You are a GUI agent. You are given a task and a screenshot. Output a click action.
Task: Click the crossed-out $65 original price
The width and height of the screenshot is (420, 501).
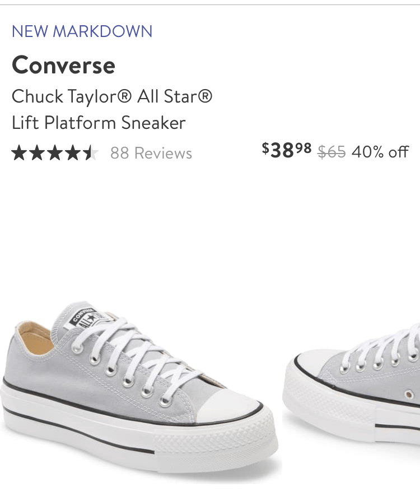pos(332,151)
